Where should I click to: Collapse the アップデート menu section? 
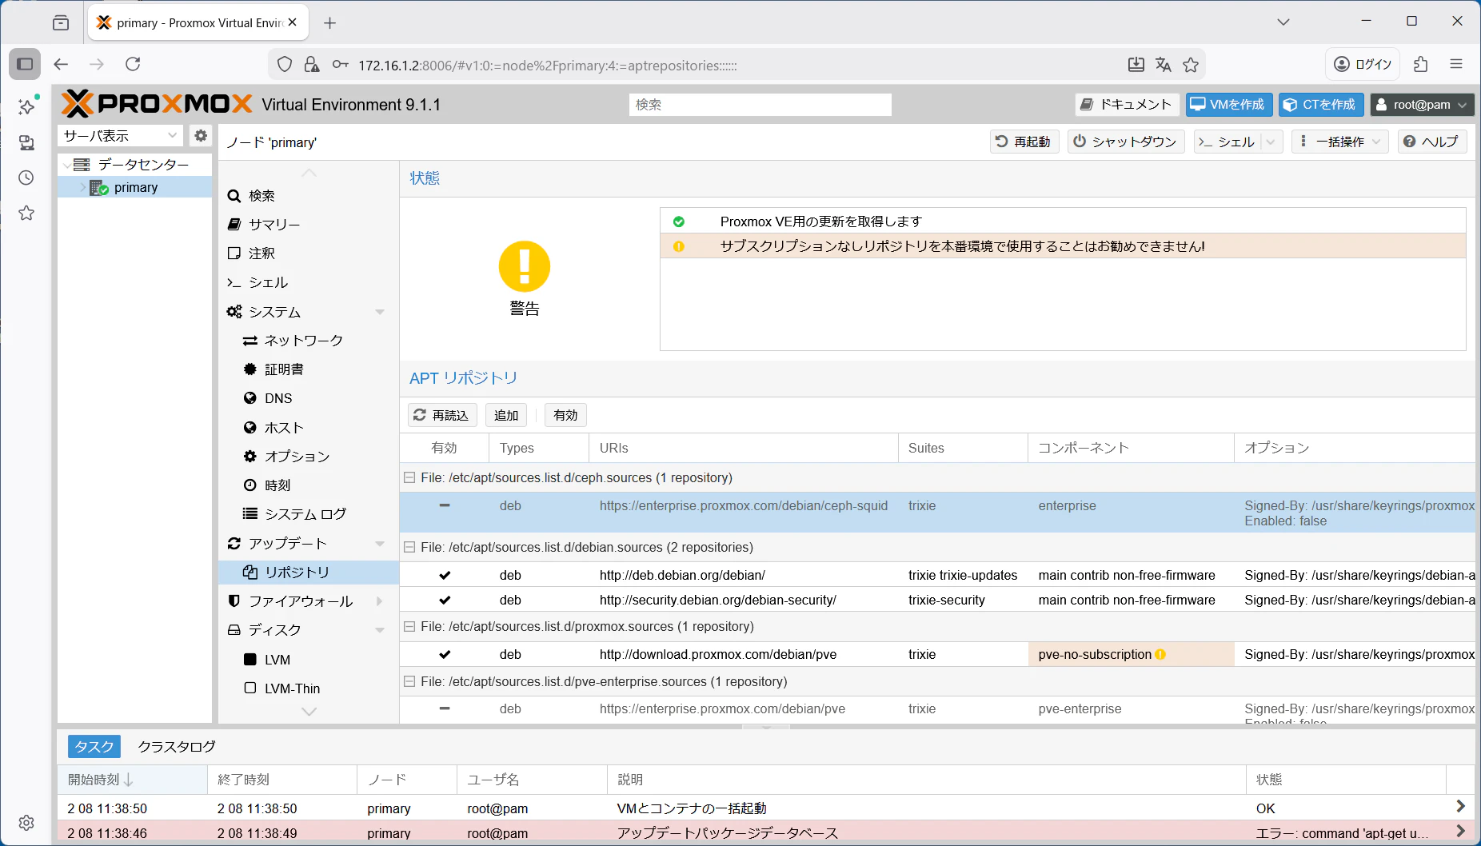pos(380,544)
